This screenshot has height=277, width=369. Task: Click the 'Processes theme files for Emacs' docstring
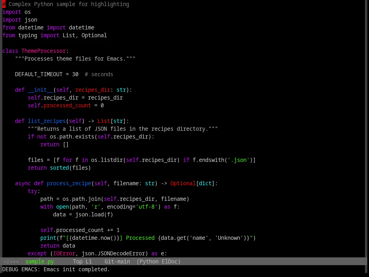[x=75, y=59]
